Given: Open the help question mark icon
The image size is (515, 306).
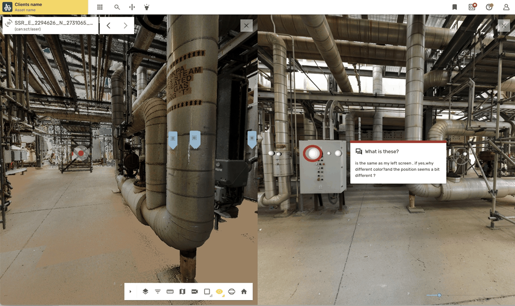Looking at the screenshot, I should tap(489, 7).
